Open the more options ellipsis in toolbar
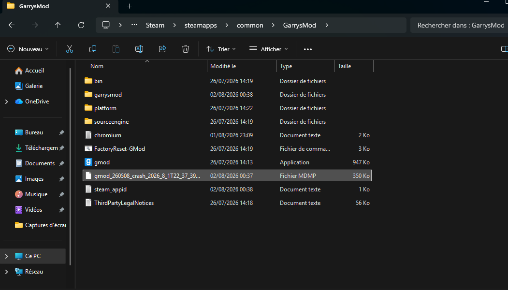 pyautogui.click(x=308, y=49)
